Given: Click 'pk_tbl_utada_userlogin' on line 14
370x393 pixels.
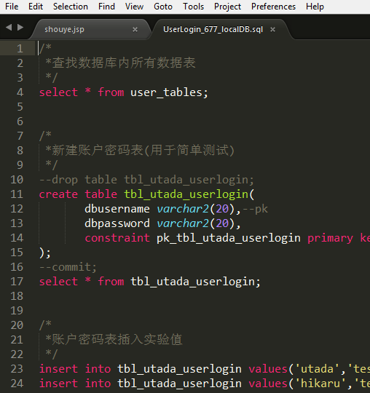Looking at the screenshot, I should click(229, 238).
